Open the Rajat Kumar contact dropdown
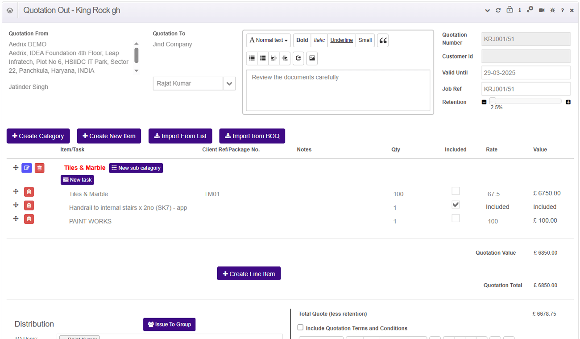Viewport: 580px width, 339px height. pos(229,83)
